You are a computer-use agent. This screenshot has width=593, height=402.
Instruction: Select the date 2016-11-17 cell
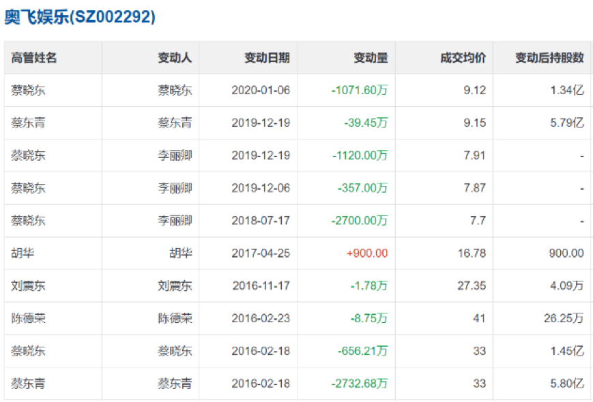261,285
